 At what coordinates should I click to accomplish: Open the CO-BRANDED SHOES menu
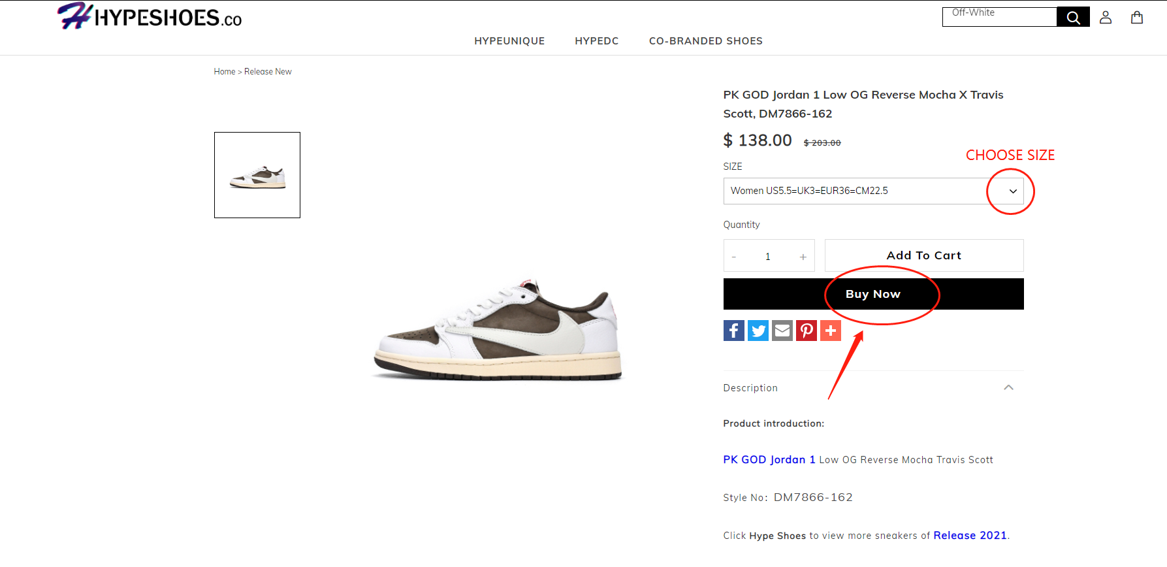click(706, 40)
